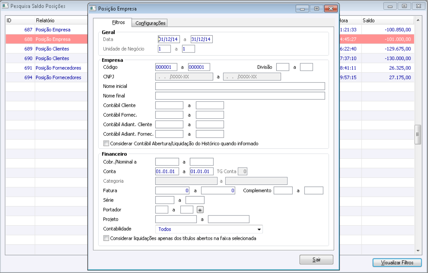This screenshot has height=273, width=428.
Task: Click the Saldo column header
Action: click(x=388, y=20)
